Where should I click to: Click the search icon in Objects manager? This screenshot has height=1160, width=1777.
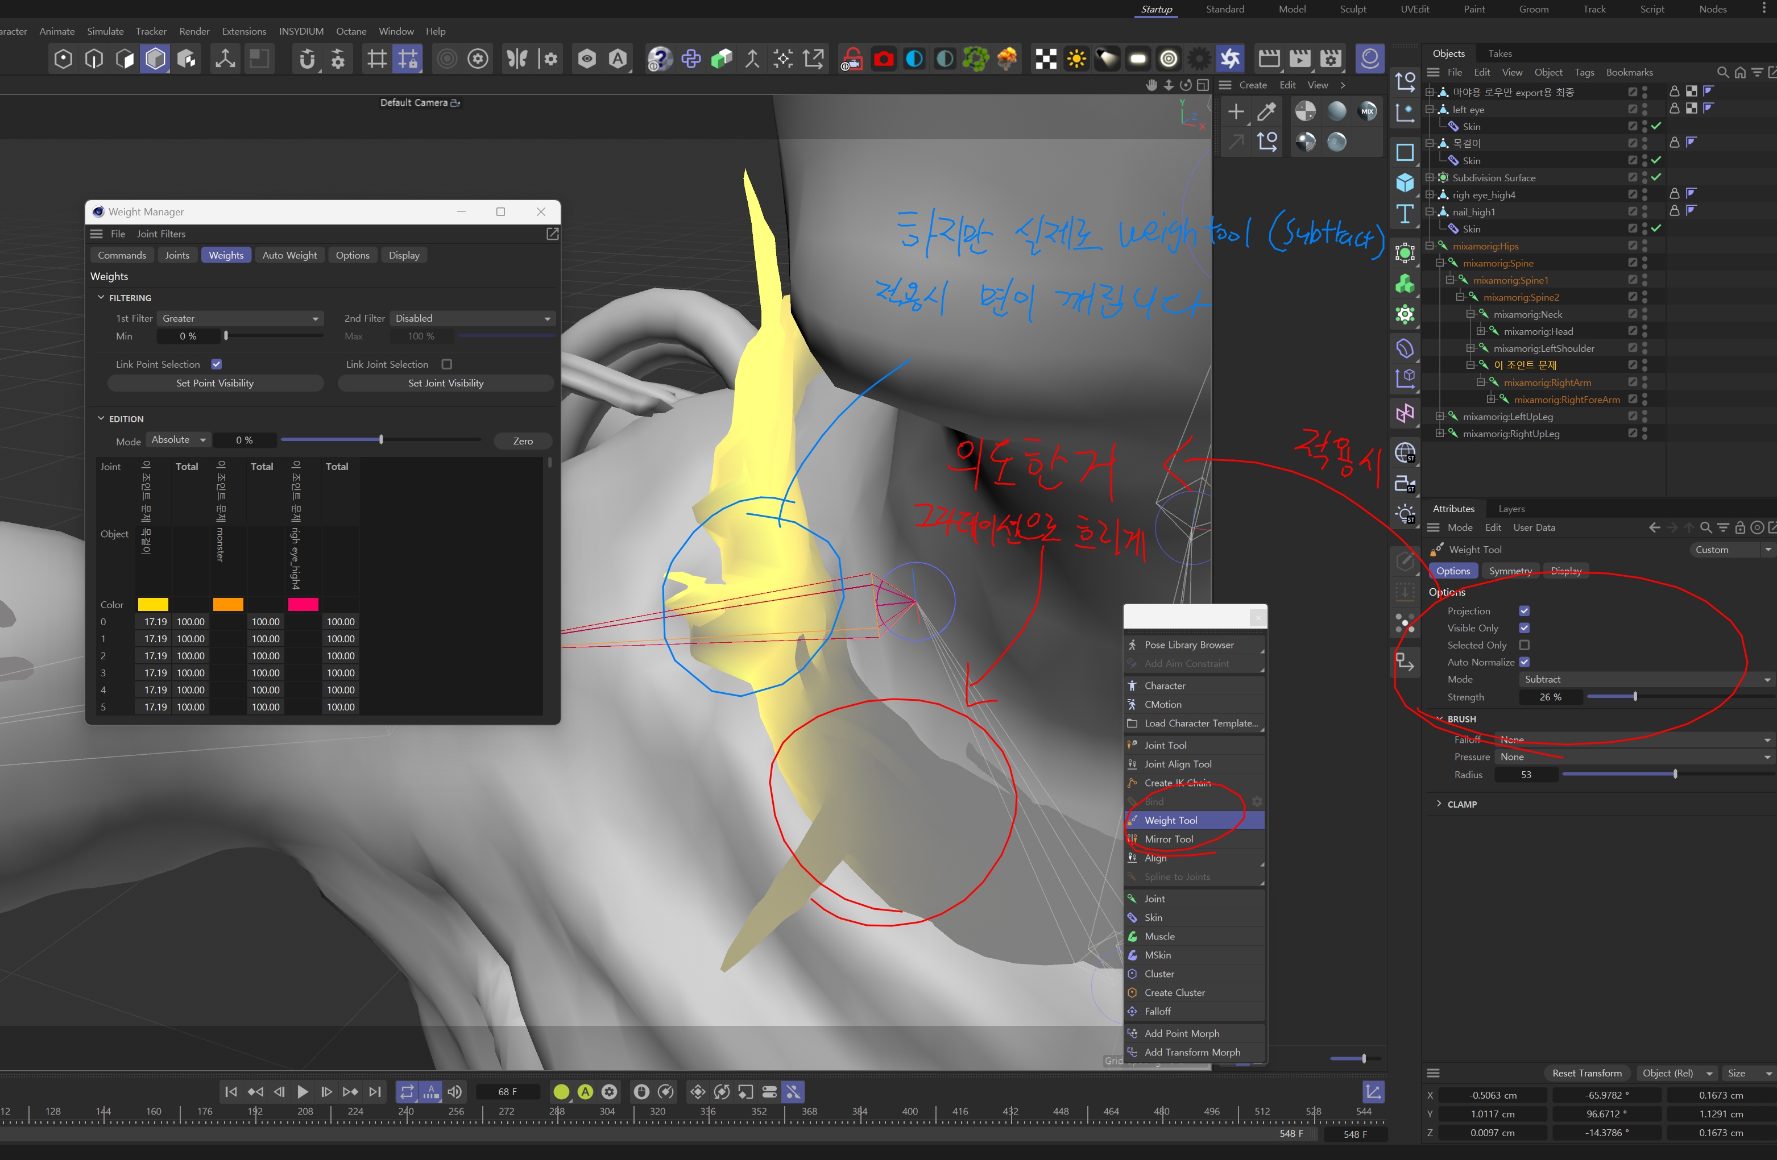[1722, 72]
